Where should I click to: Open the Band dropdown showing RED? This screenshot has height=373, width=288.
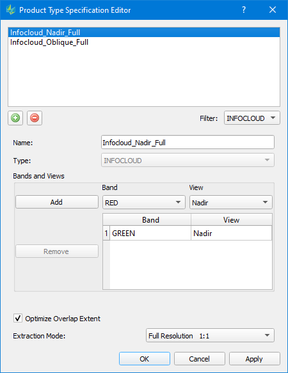[x=144, y=202]
